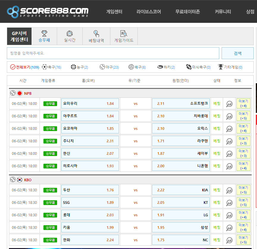Open the 베팅내역 tab

pos(96,36)
